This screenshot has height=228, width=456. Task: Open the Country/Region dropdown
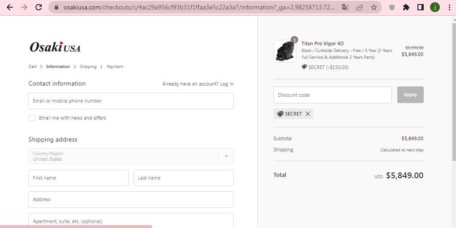pyautogui.click(x=131, y=156)
